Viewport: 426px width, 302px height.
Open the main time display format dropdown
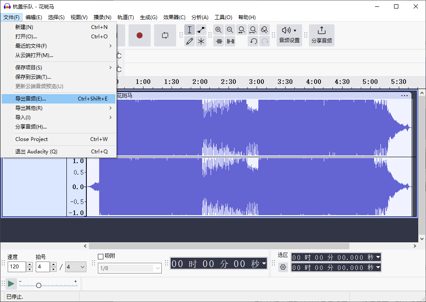click(264, 264)
